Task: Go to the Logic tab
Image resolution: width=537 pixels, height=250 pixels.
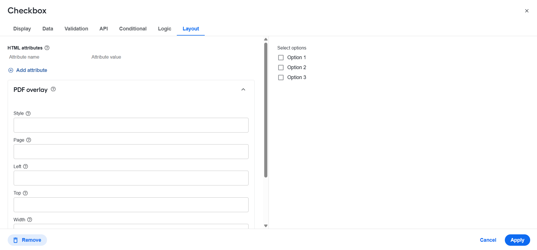Action: [x=165, y=29]
